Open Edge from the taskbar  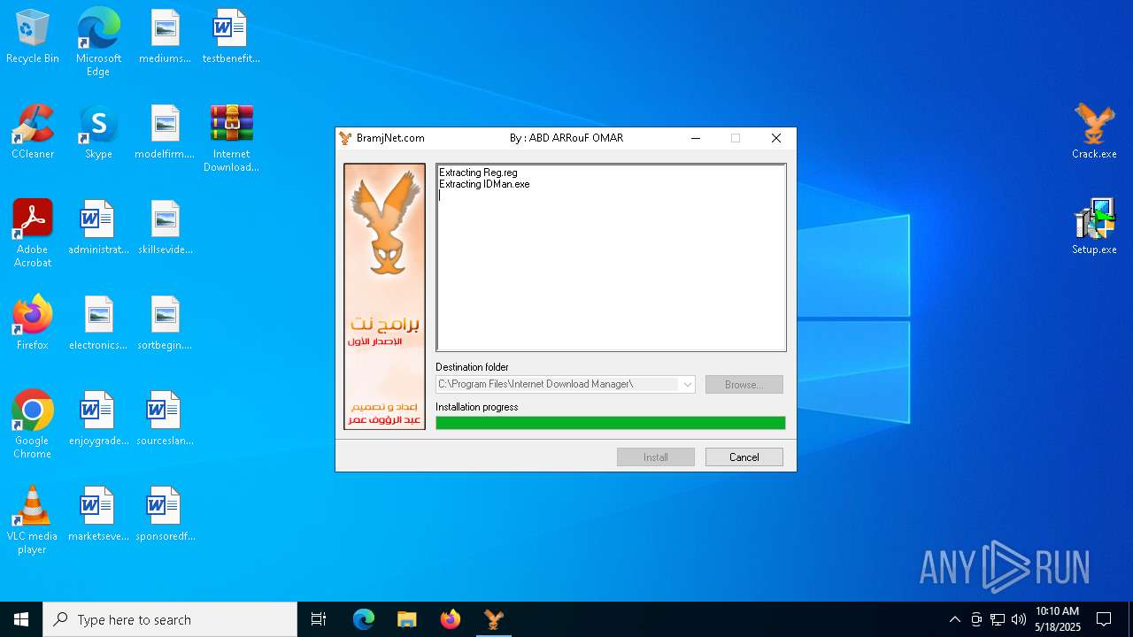[x=364, y=619]
